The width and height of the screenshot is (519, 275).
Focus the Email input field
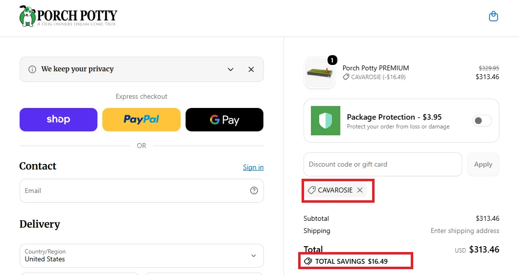(x=142, y=190)
